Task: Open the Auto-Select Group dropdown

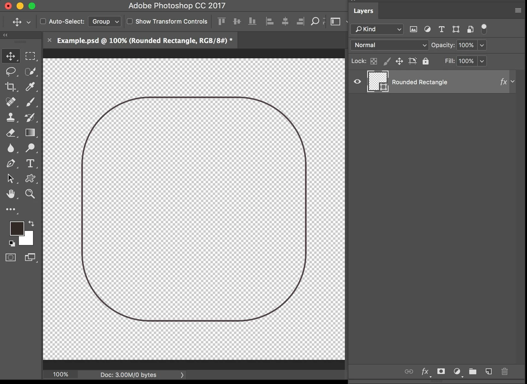Action: tap(105, 21)
